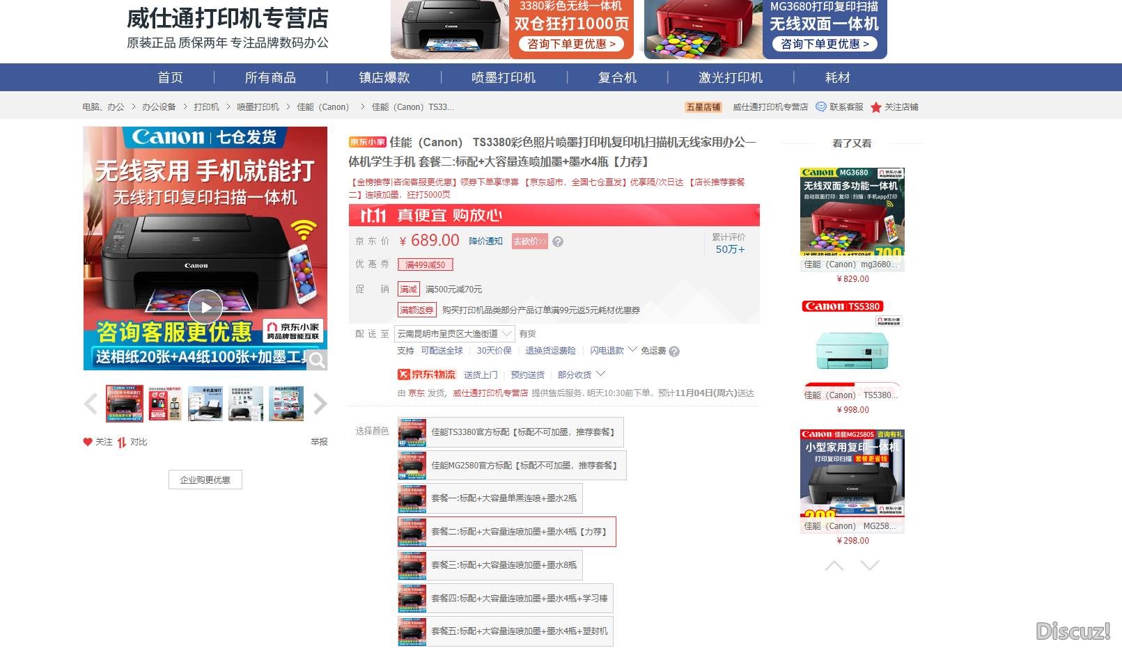
Task: Click the 预约送货 logistics link
Action: tap(527, 374)
